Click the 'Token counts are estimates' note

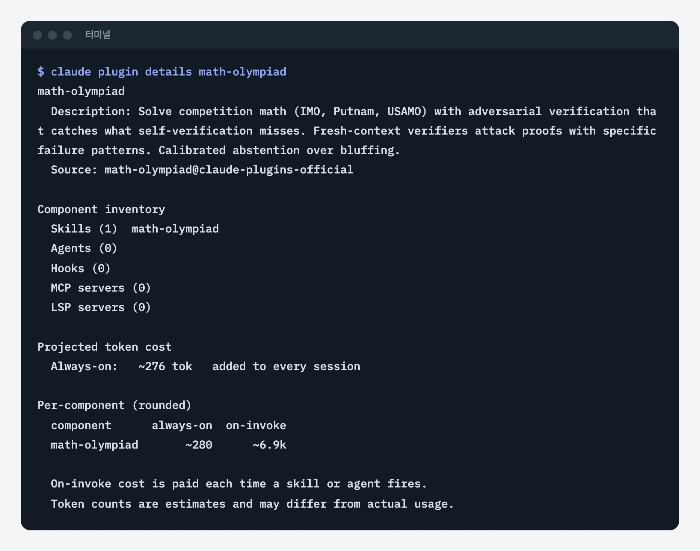252,504
